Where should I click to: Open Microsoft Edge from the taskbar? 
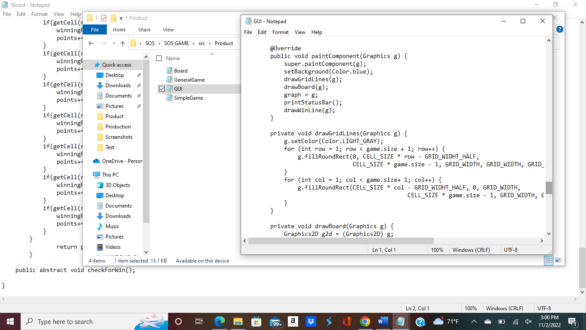pos(219,321)
